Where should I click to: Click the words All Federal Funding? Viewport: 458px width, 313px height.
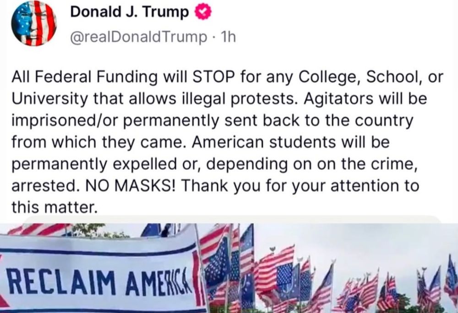click(85, 77)
